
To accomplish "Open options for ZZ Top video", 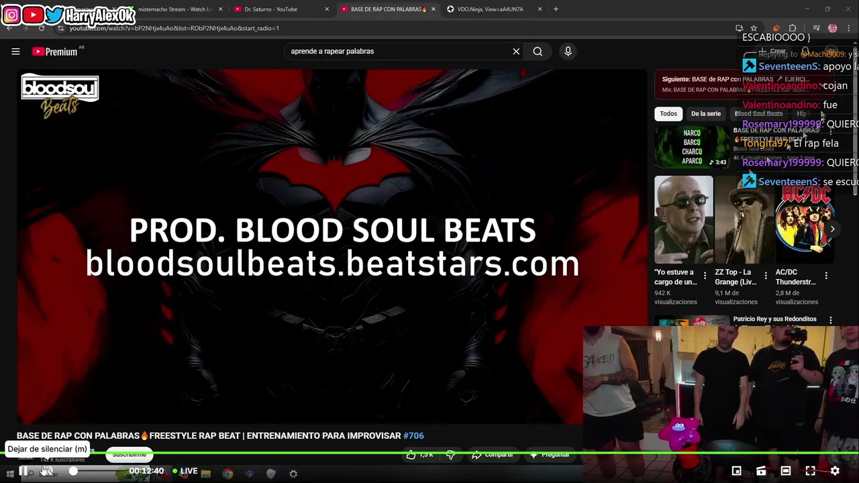I will 766,276.
